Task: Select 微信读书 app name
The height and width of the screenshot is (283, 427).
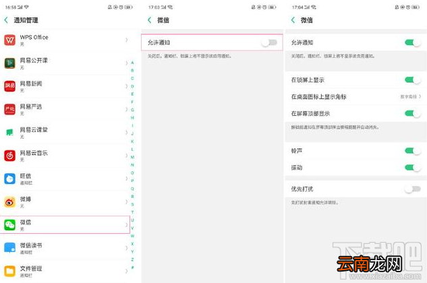Action: pyautogui.click(x=31, y=245)
